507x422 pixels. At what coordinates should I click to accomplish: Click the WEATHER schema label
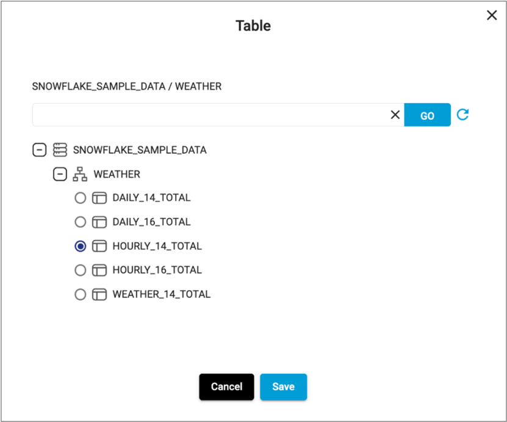tap(117, 174)
